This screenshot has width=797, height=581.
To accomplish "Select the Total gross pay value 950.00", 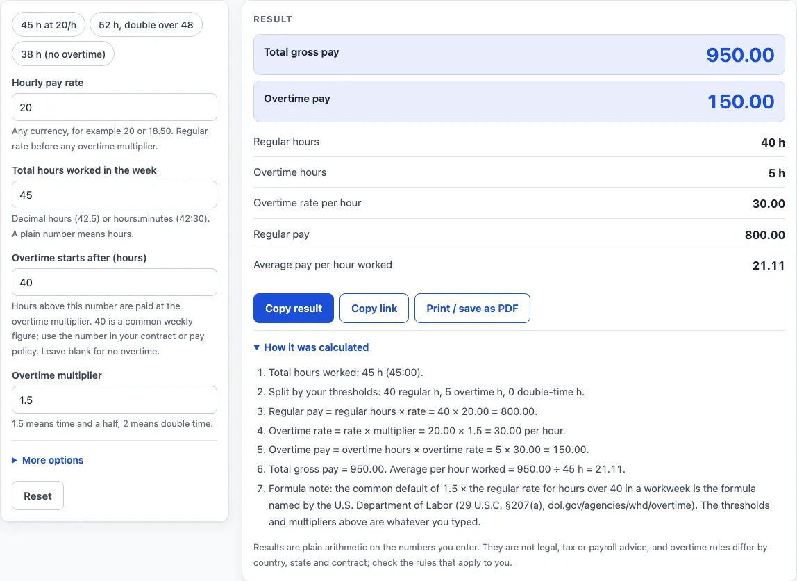I will [740, 55].
